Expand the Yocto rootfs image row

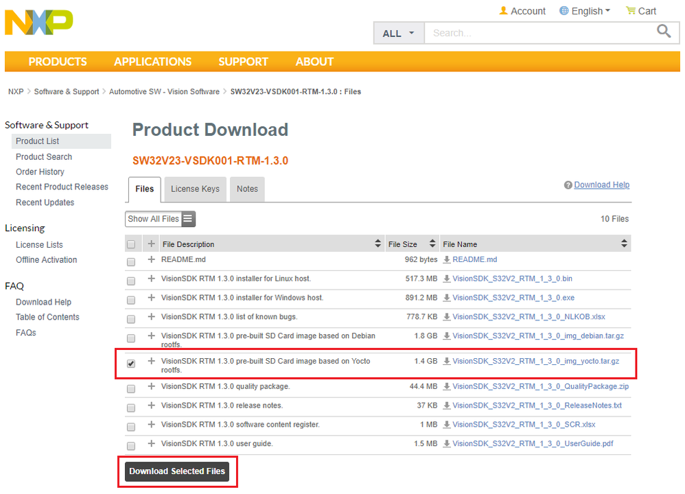click(151, 361)
